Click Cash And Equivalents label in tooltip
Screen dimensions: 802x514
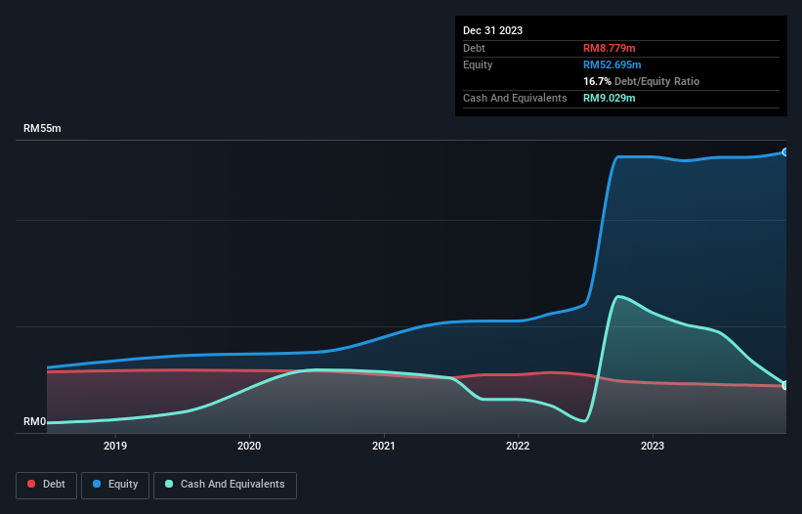tap(515, 98)
